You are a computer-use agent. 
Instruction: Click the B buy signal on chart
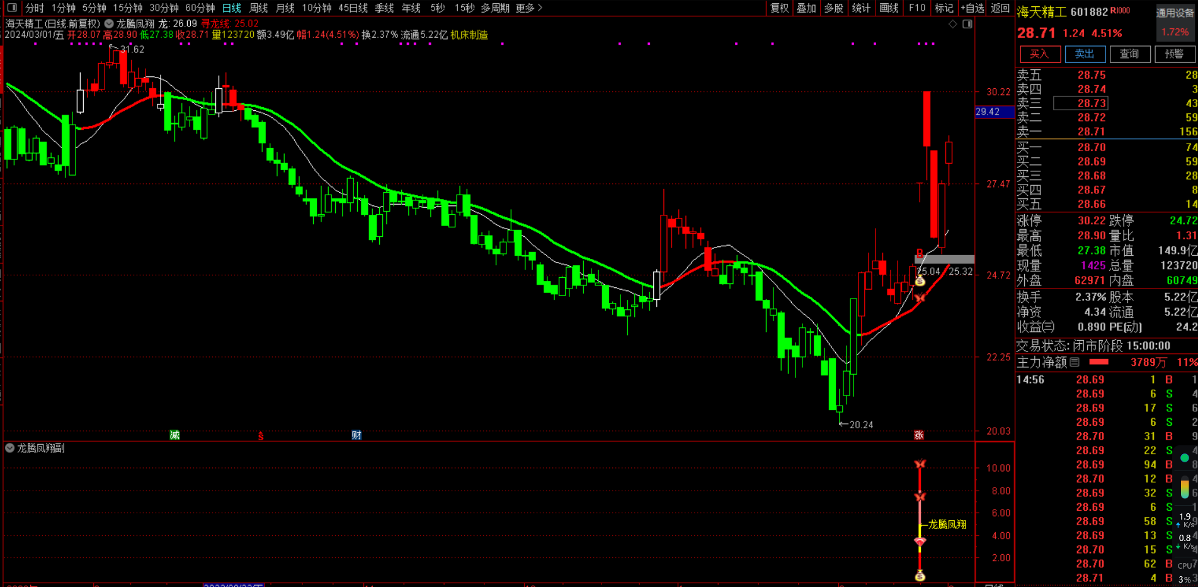tap(920, 253)
